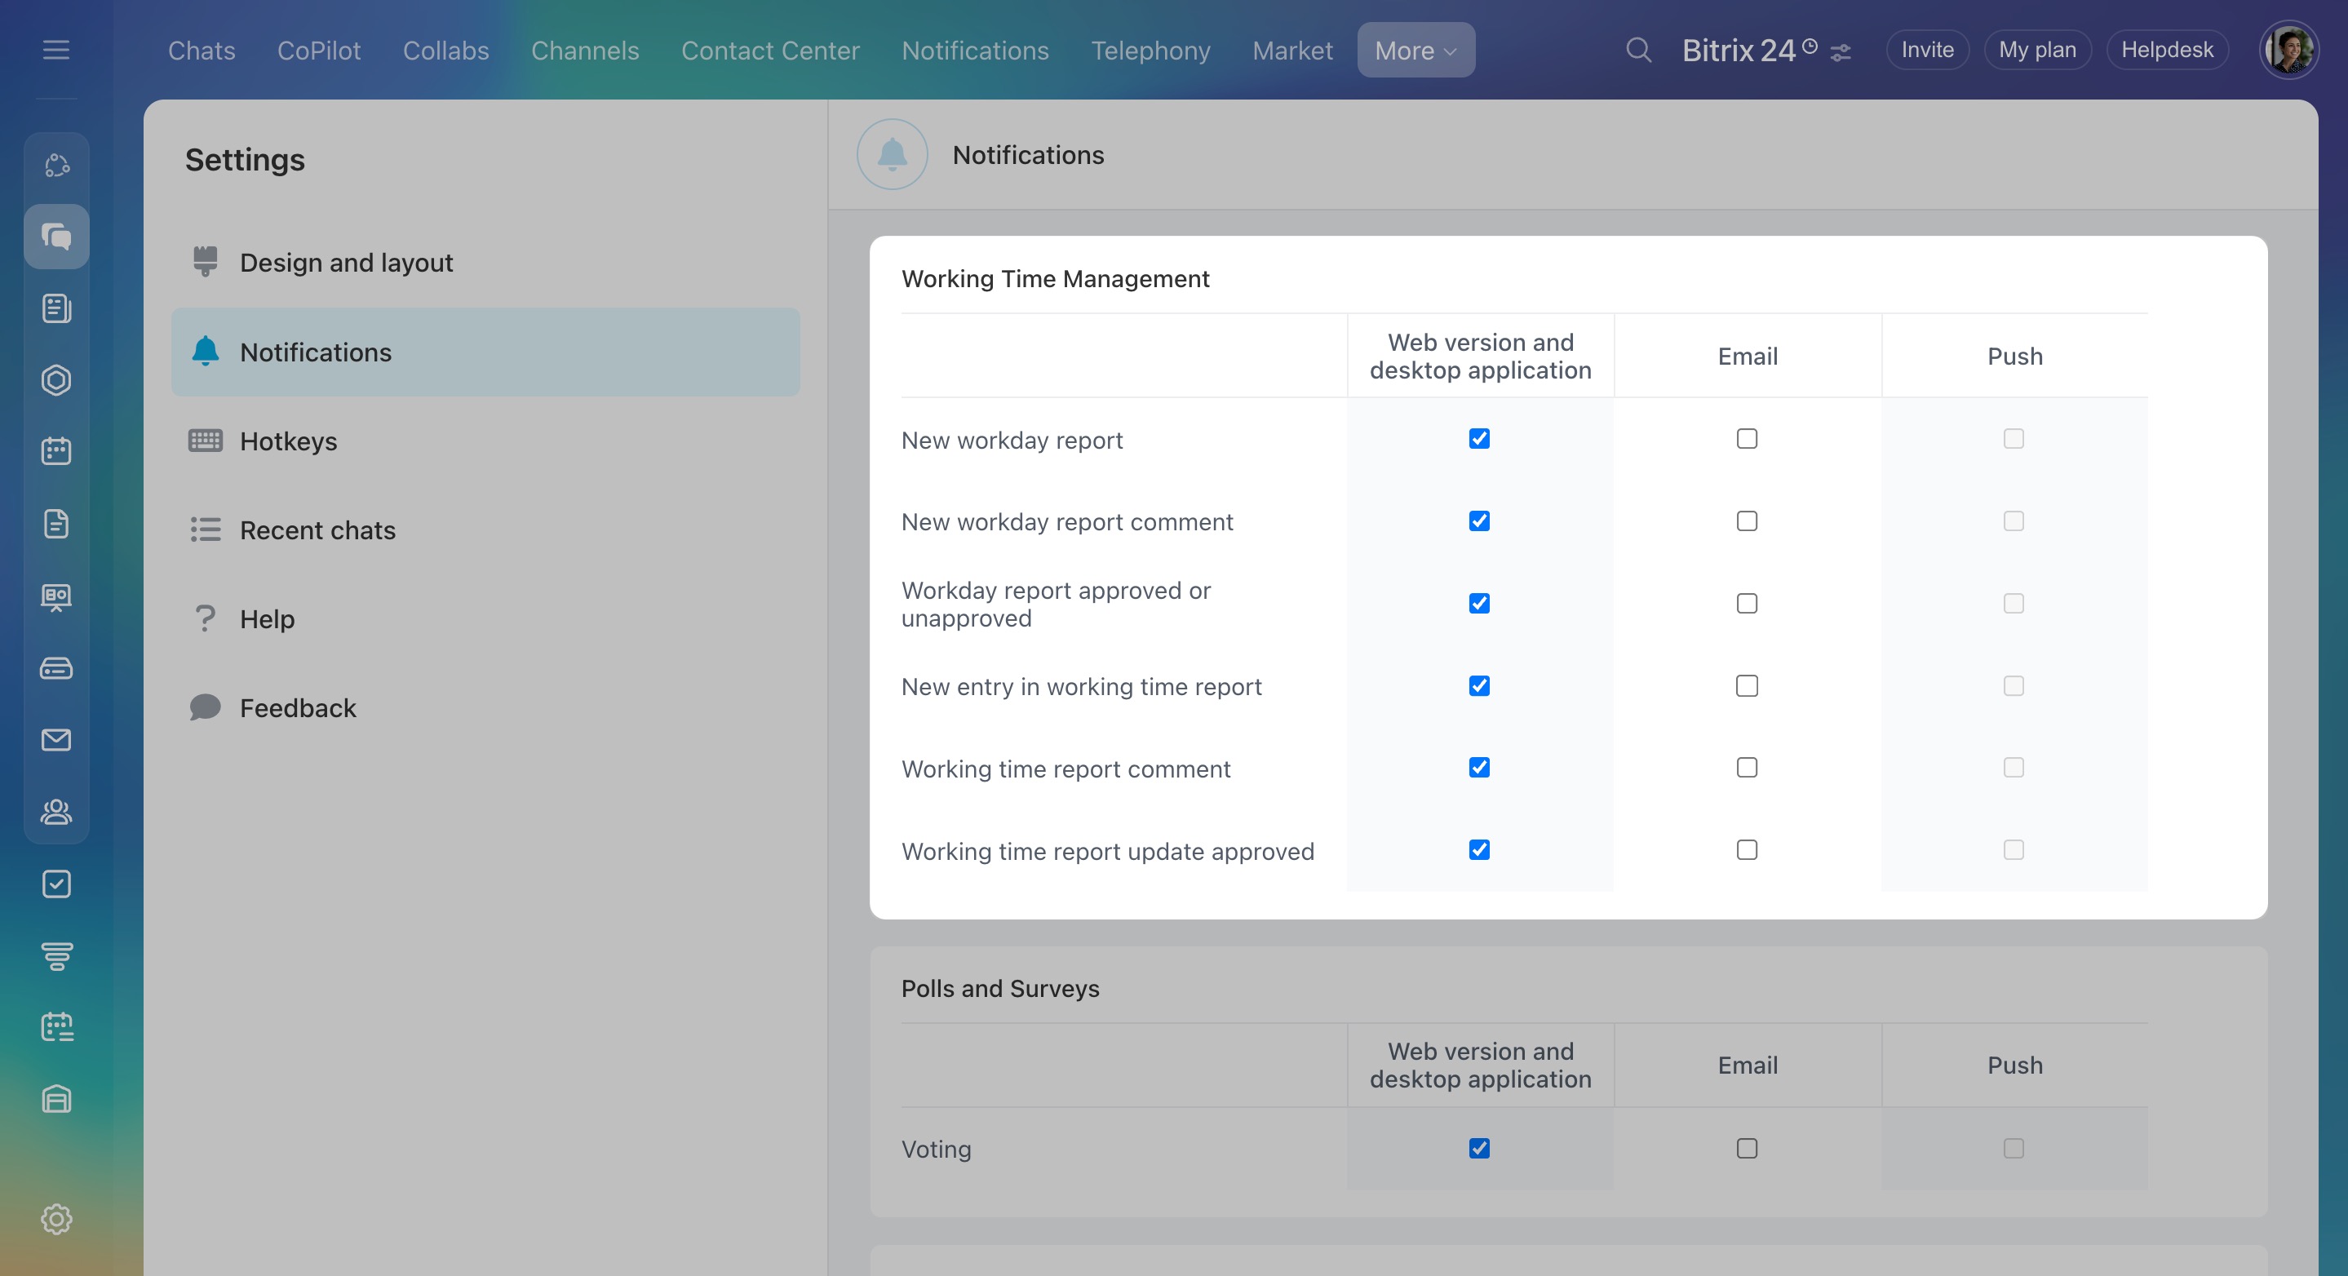Uncheck web for New workday report comment
The image size is (2348, 1276).
1478,521
